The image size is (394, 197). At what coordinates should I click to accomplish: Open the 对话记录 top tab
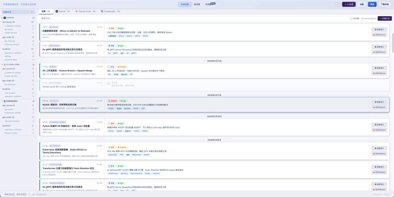point(185,4)
